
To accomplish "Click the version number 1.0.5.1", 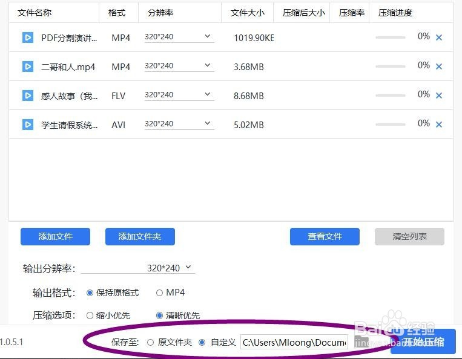I will pyautogui.click(x=11, y=342).
